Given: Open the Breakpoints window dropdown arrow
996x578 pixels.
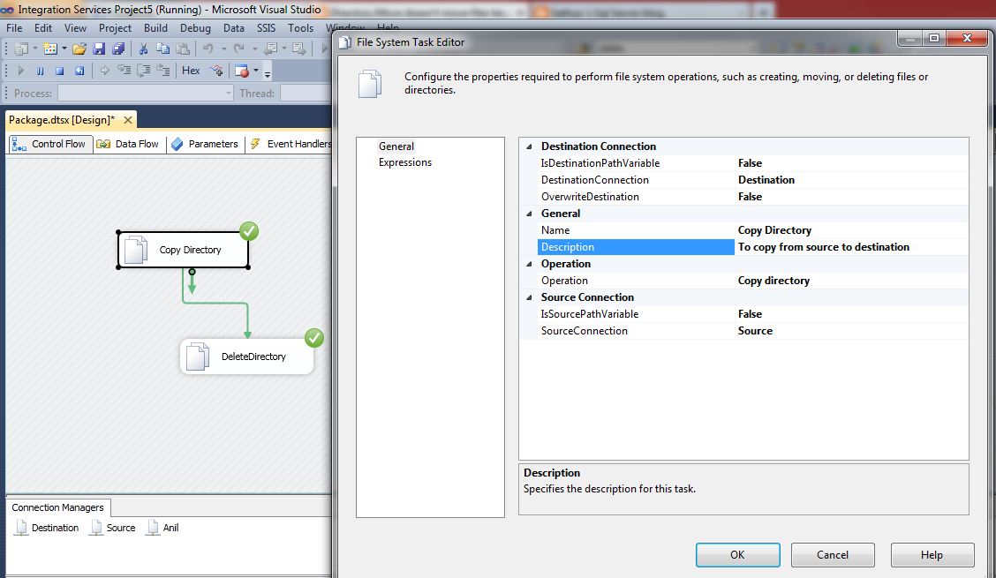Looking at the screenshot, I should 256,71.
